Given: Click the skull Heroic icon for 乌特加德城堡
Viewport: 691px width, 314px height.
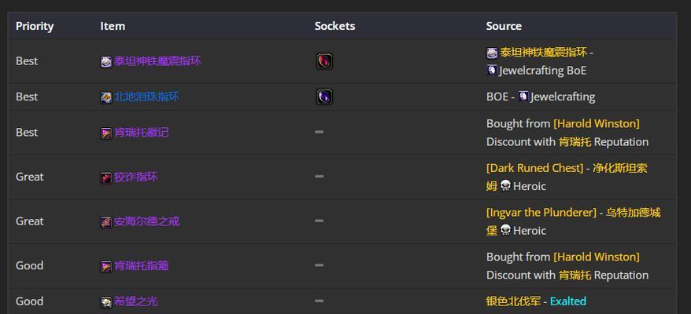Looking at the screenshot, I should tap(505, 231).
